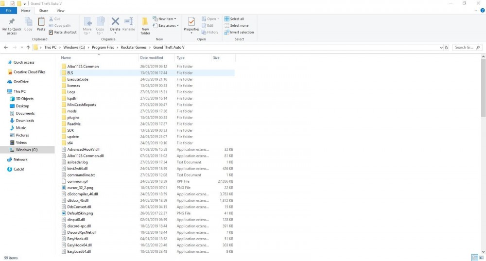
Task: Sort by Date modified column
Action: pos(156,58)
